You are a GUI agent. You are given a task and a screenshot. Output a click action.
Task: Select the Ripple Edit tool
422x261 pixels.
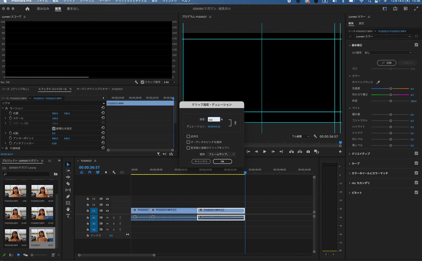pyautogui.click(x=68, y=177)
